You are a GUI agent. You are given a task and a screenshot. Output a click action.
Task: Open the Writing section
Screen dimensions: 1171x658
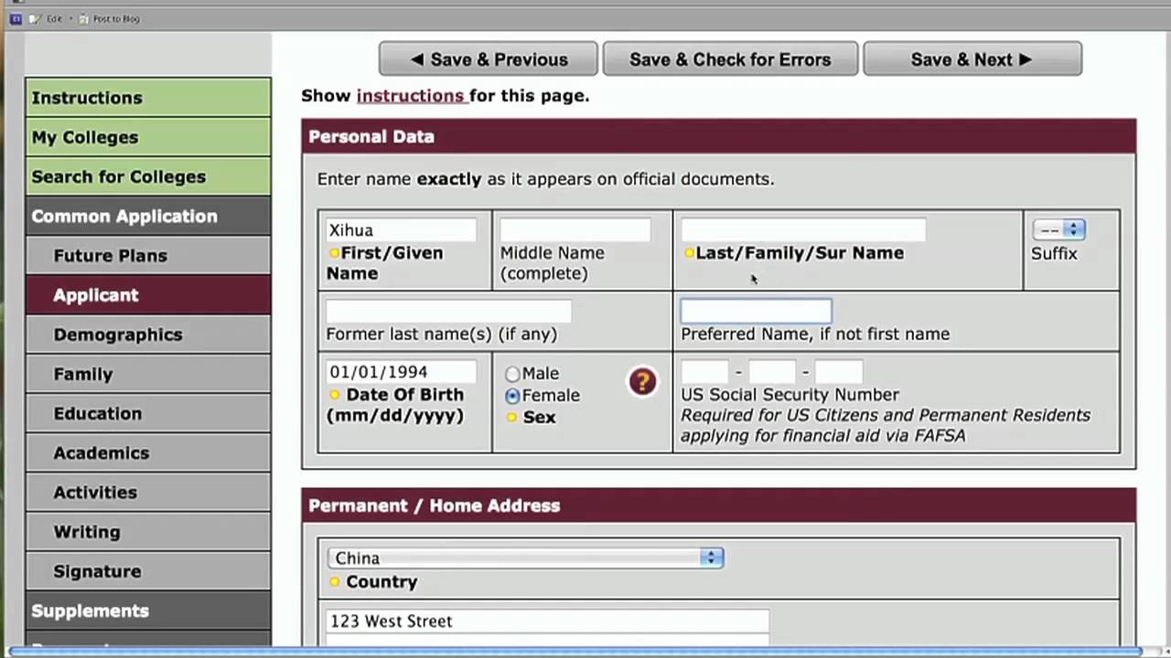tap(148, 531)
